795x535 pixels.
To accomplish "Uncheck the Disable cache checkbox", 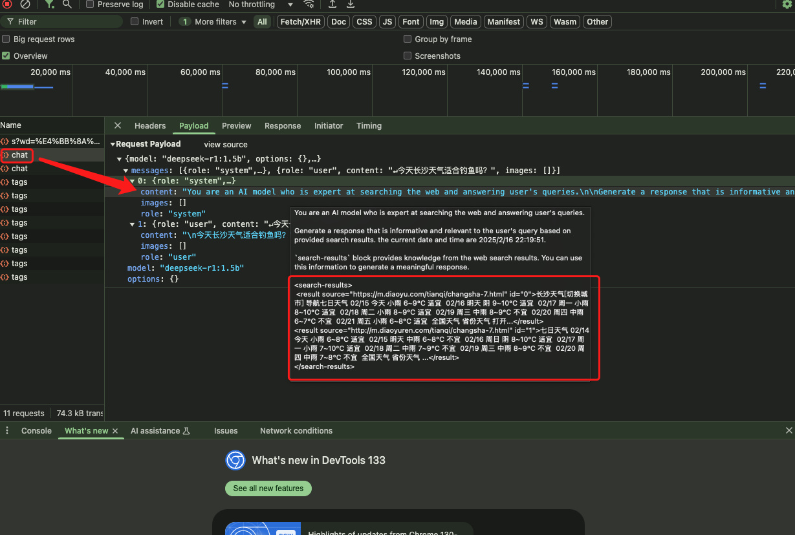I will (161, 4).
